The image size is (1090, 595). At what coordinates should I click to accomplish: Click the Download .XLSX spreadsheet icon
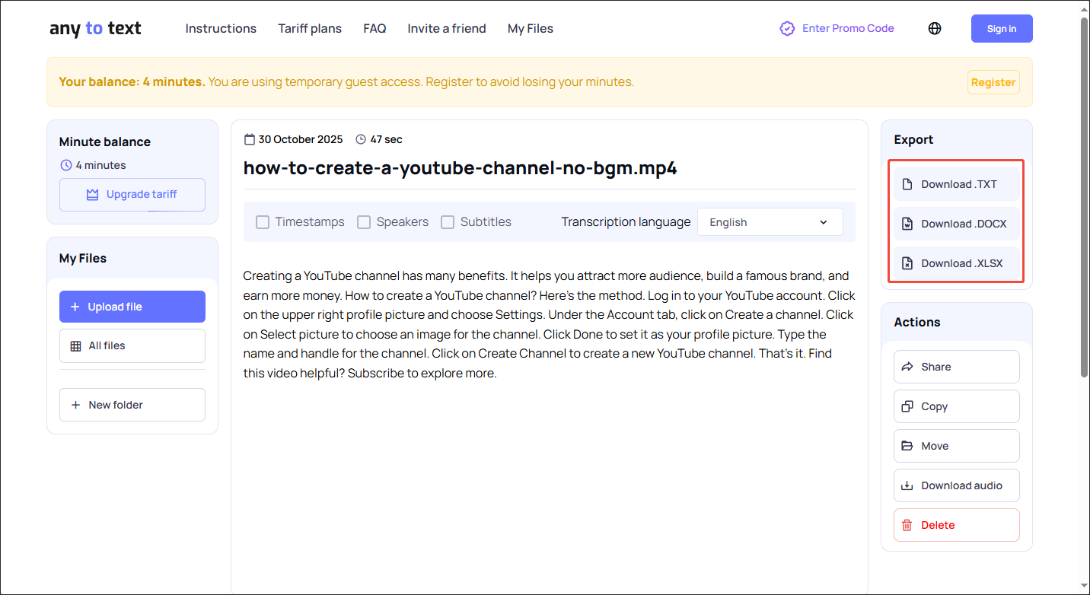point(907,263)
